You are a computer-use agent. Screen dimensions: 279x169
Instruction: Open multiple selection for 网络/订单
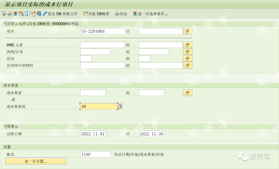188,52
